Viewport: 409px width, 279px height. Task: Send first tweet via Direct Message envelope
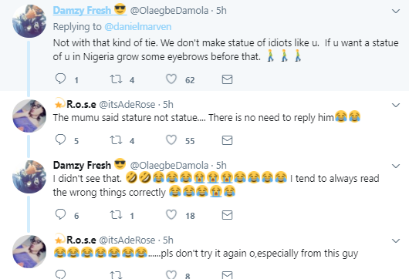click(227, 79)
